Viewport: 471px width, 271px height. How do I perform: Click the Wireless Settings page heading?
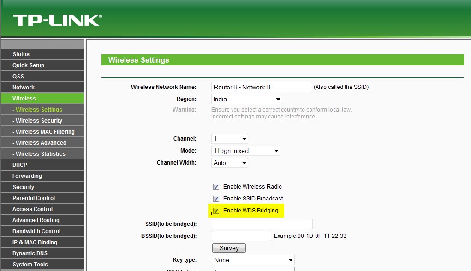click(139, 60)
